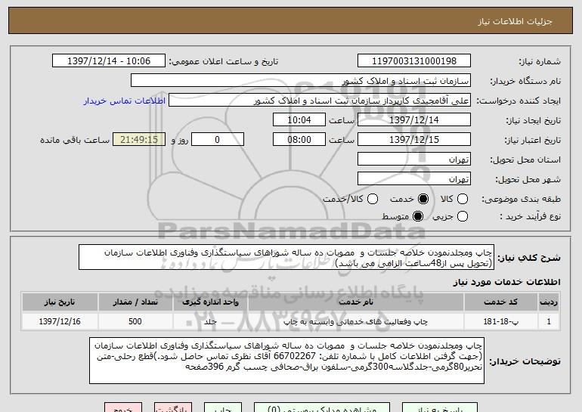Click the validity time field 08:00
This screenshot has width=582, height=412.
tap(299, 140)
